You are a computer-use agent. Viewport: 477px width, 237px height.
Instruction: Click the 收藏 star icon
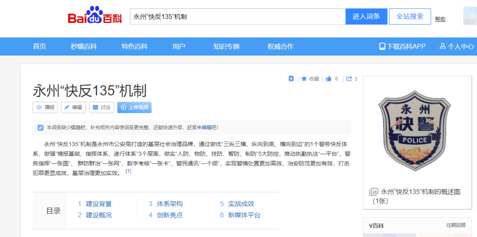[x=304, y=79]
